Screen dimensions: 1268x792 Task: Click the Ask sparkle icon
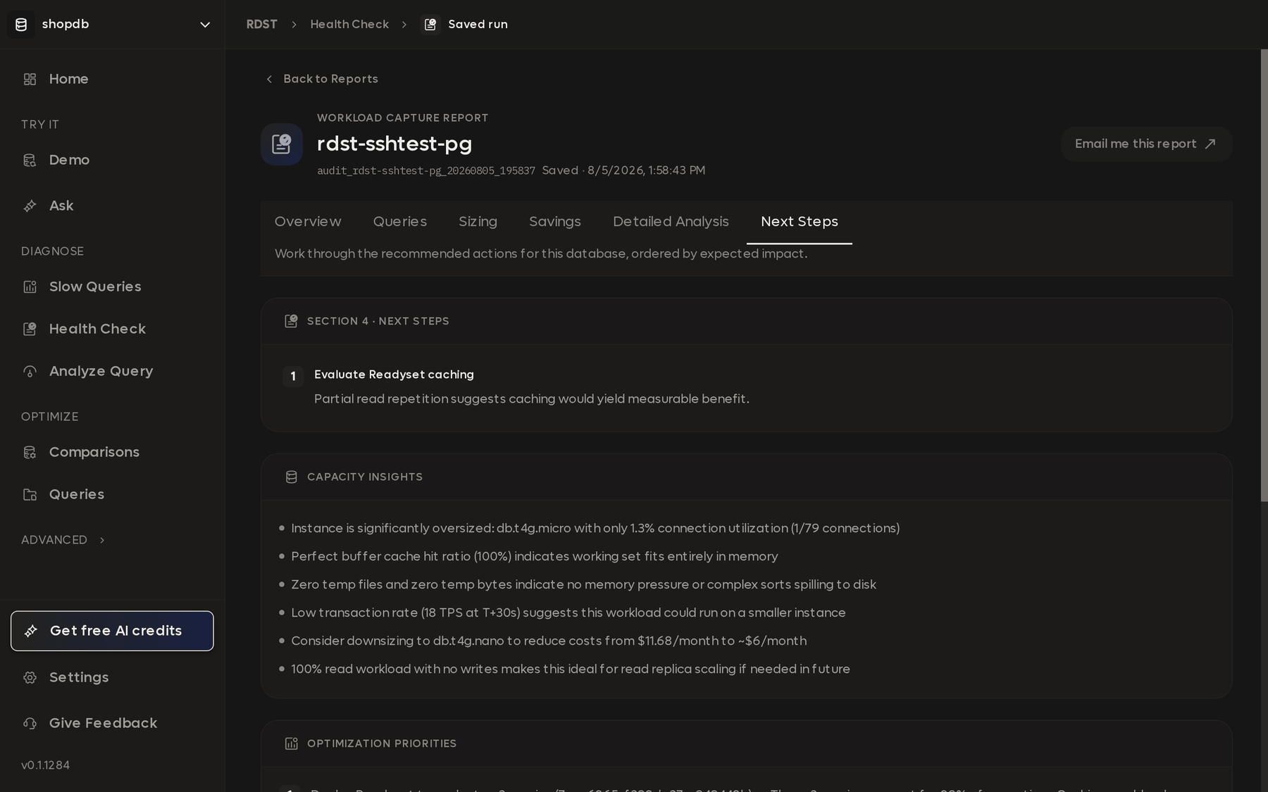tap(30, 206)
